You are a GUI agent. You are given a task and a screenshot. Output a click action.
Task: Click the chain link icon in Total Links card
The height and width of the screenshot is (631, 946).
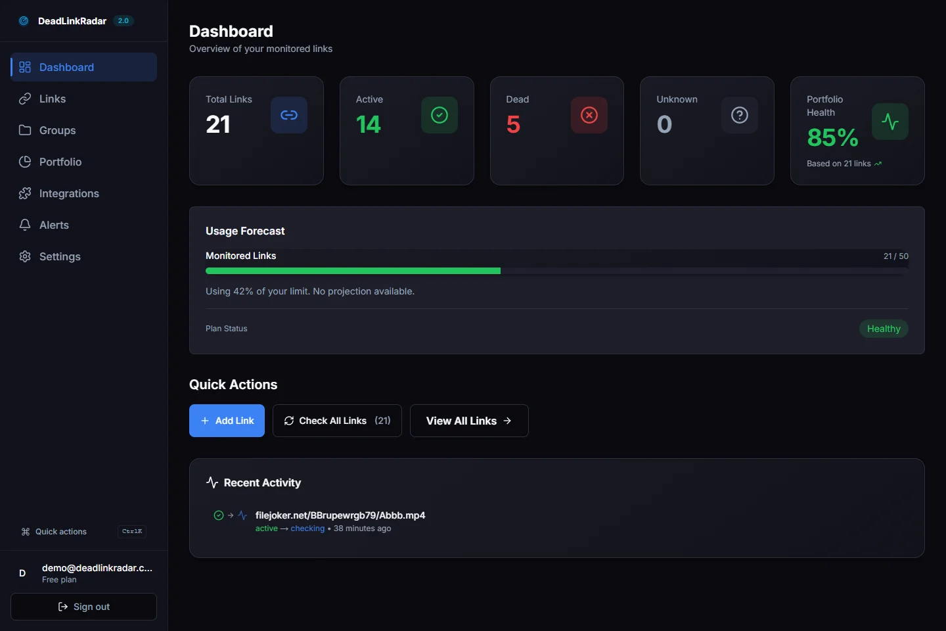click(289, 115)
